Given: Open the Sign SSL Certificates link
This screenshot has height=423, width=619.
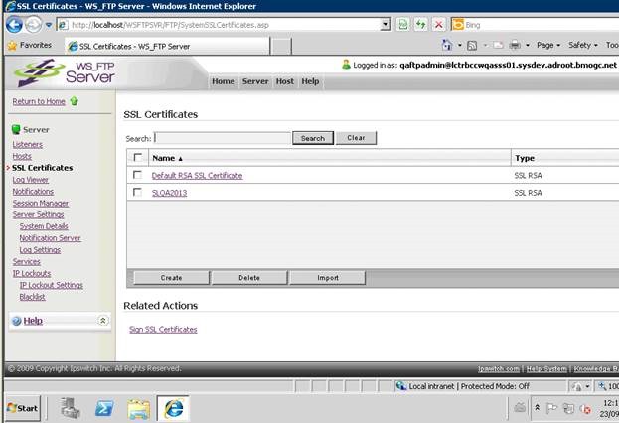Looking at the screenshot, I should (x=163, y=330).
